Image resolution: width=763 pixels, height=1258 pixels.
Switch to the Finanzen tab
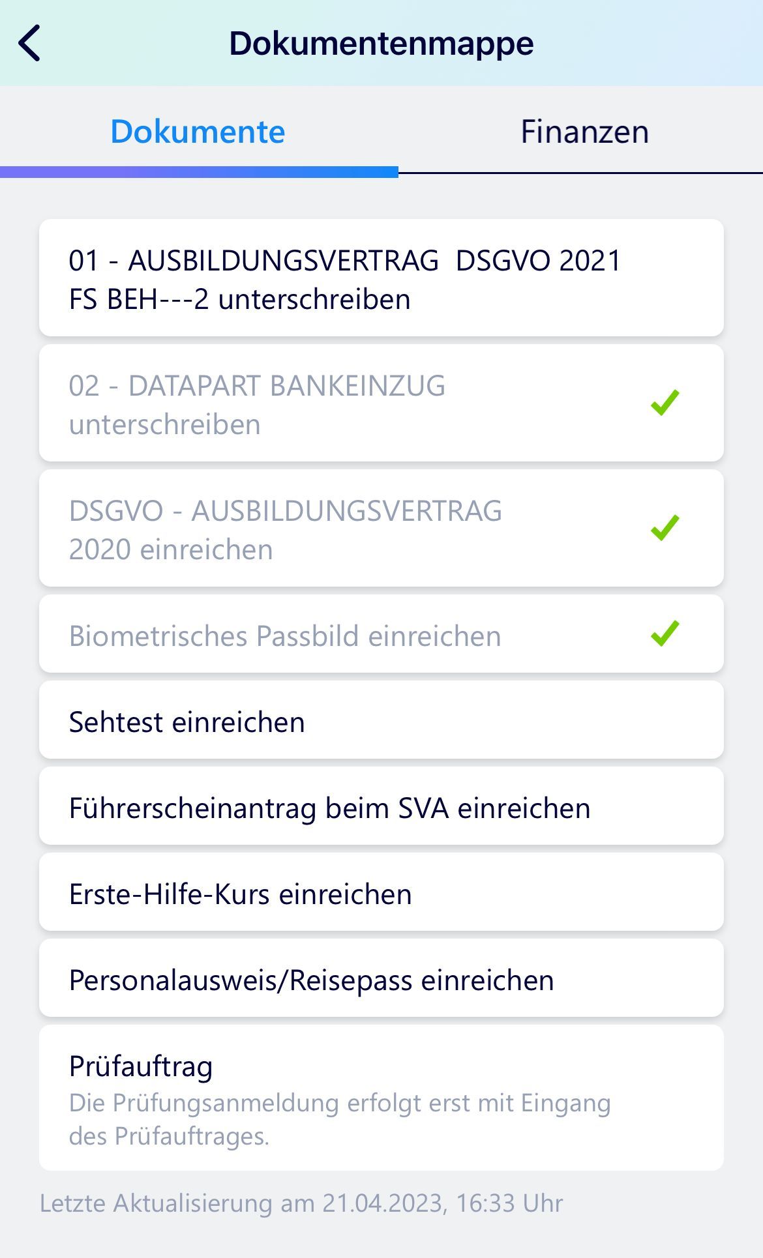(x=584, y=132)
